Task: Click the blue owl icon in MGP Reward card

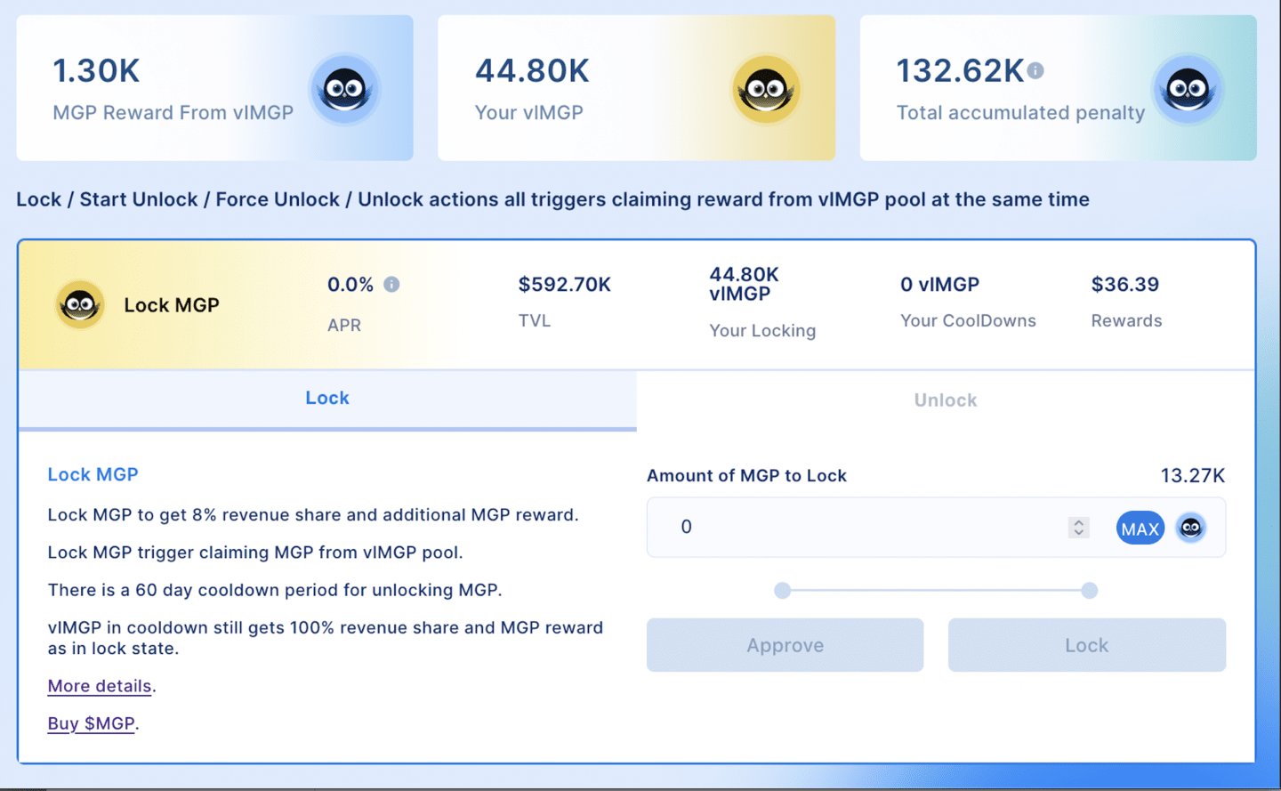Action: point(345,89)
